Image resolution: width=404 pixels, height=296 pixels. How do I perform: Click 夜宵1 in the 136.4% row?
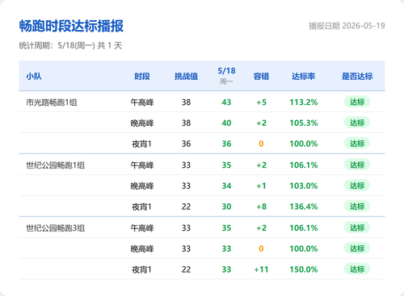[142, 206]
